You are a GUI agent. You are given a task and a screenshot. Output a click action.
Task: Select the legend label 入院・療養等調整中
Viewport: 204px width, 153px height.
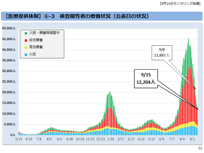pos(44,33)
